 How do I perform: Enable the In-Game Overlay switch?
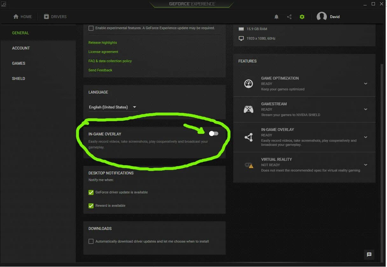pos(214,133)
